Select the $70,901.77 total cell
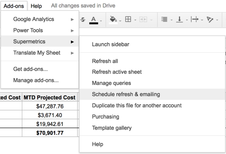This screenshot has height=154, width=226. click(49, 133)
